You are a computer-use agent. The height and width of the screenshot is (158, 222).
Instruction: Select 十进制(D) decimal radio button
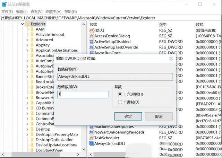120,102
